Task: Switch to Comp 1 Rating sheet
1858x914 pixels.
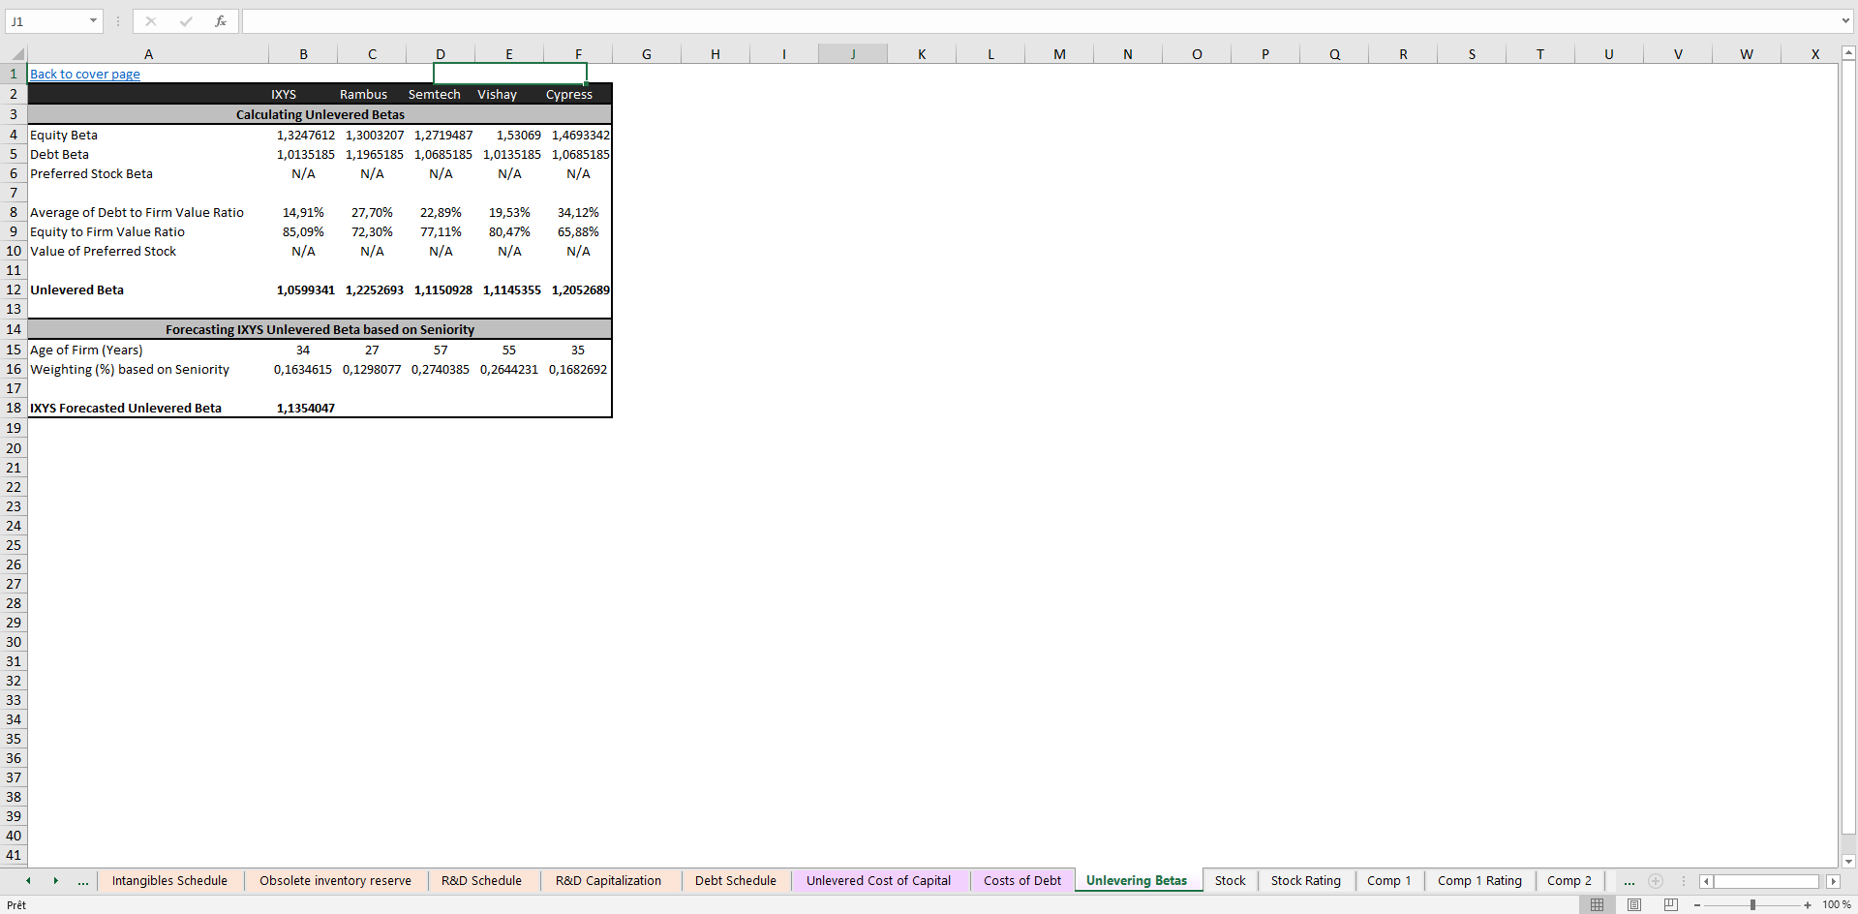Action: (1479, 881)
